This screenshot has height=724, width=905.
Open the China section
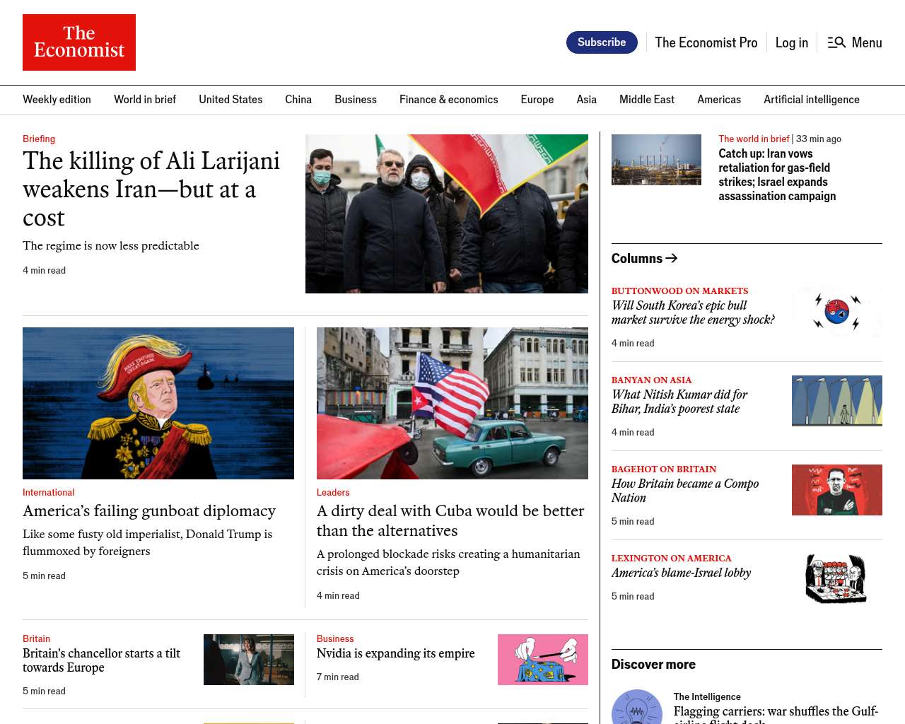pos(298,100)
